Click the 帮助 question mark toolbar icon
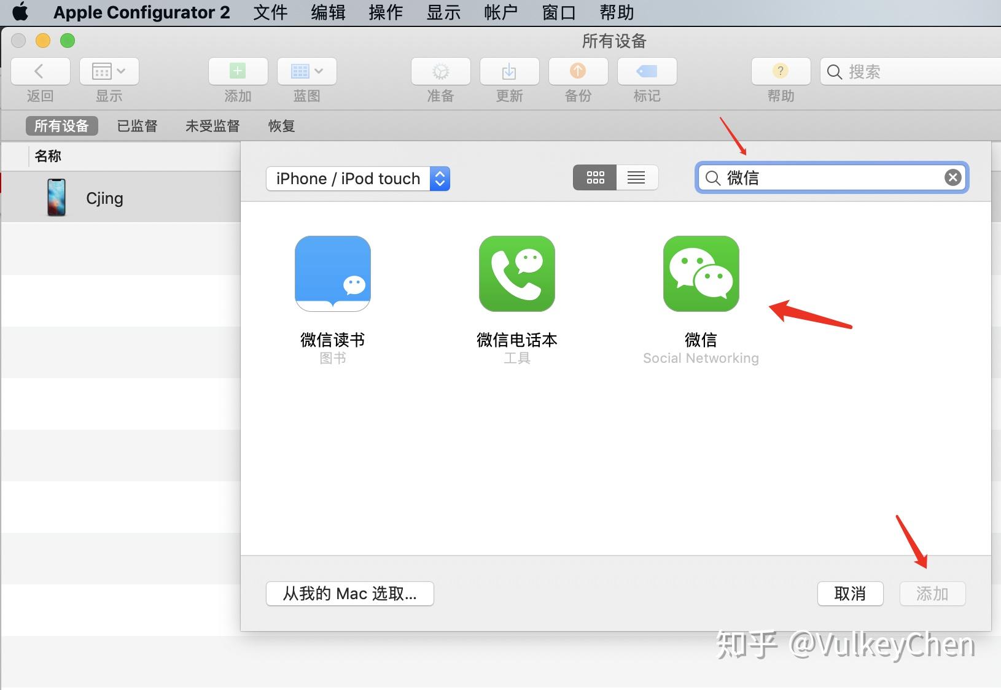The width and height of the screenshot is (1001, 690). (x=781, y=71)
